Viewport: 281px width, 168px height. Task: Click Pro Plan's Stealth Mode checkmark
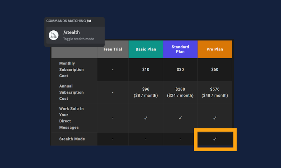(215, 139)
